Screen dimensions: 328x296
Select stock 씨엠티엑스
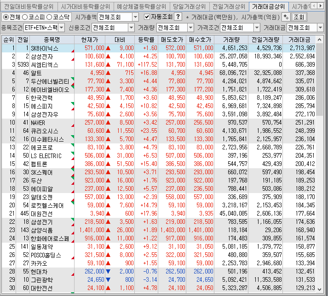coord(45,65)
